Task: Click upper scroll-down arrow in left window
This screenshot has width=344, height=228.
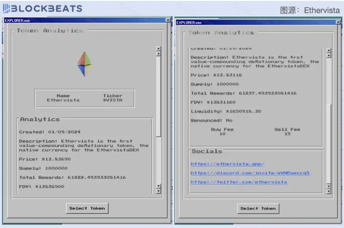Action: 158,186
